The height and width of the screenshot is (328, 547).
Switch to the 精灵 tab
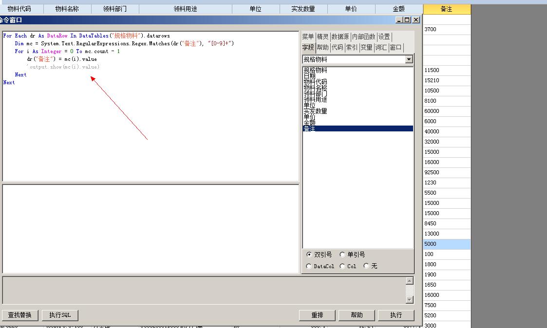(x=322, y=36)
